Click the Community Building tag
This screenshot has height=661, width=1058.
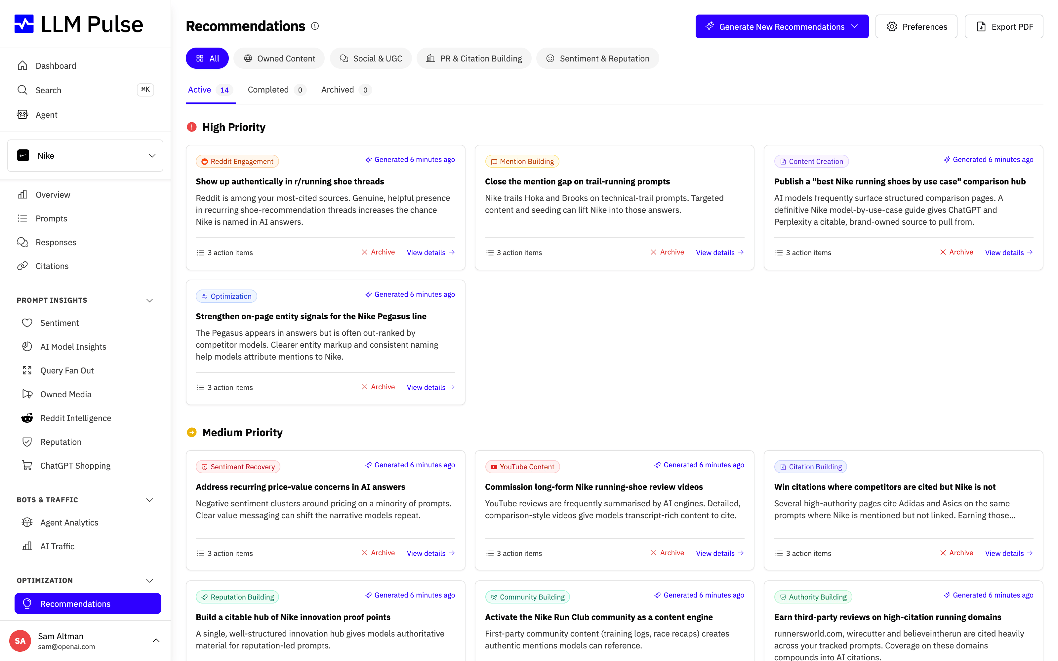[x=527, y=597]
